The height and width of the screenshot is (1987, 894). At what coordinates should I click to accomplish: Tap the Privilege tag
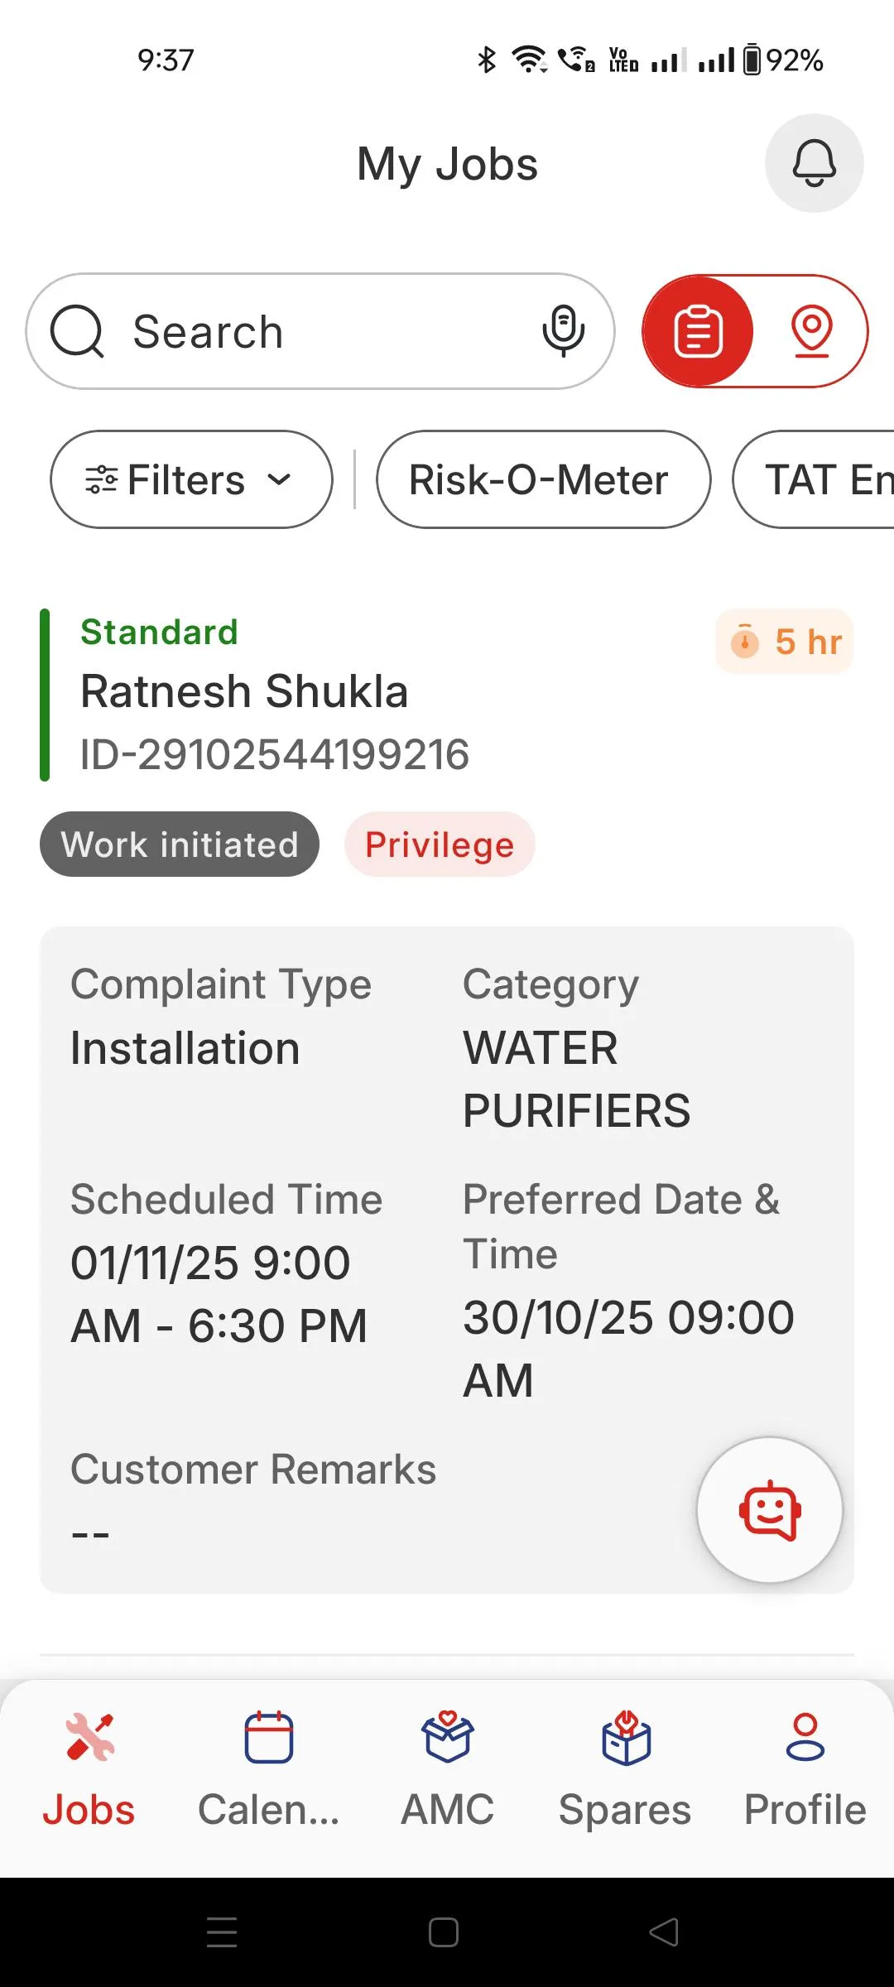click(x=440, y=844)
